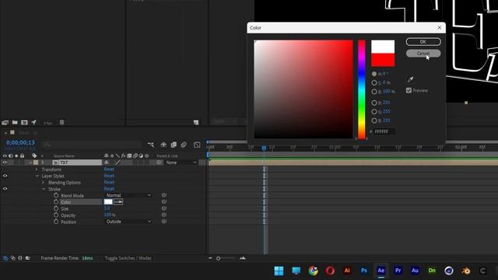Click the project settings rocket icon

(x=33, y=123)
